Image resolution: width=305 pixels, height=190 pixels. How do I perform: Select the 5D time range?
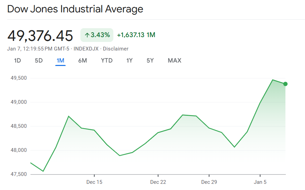[x=39, y=61]
